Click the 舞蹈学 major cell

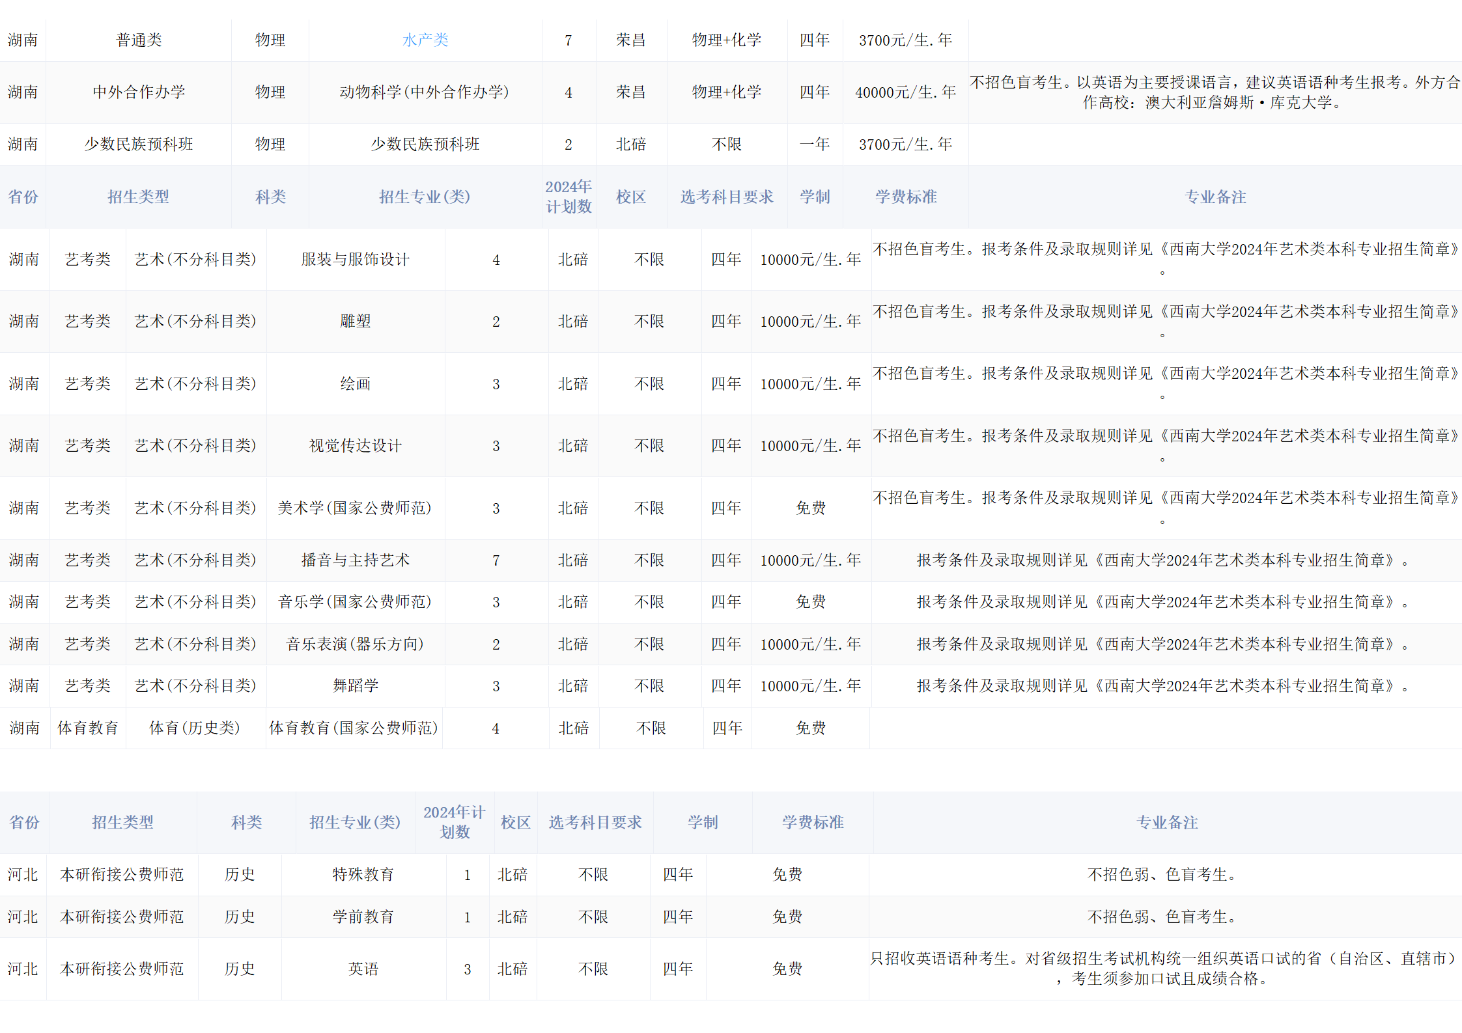[x=355, y=686]
